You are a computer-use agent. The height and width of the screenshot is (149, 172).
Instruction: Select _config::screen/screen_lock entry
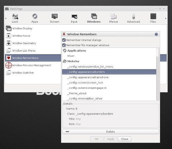(109, 83)
